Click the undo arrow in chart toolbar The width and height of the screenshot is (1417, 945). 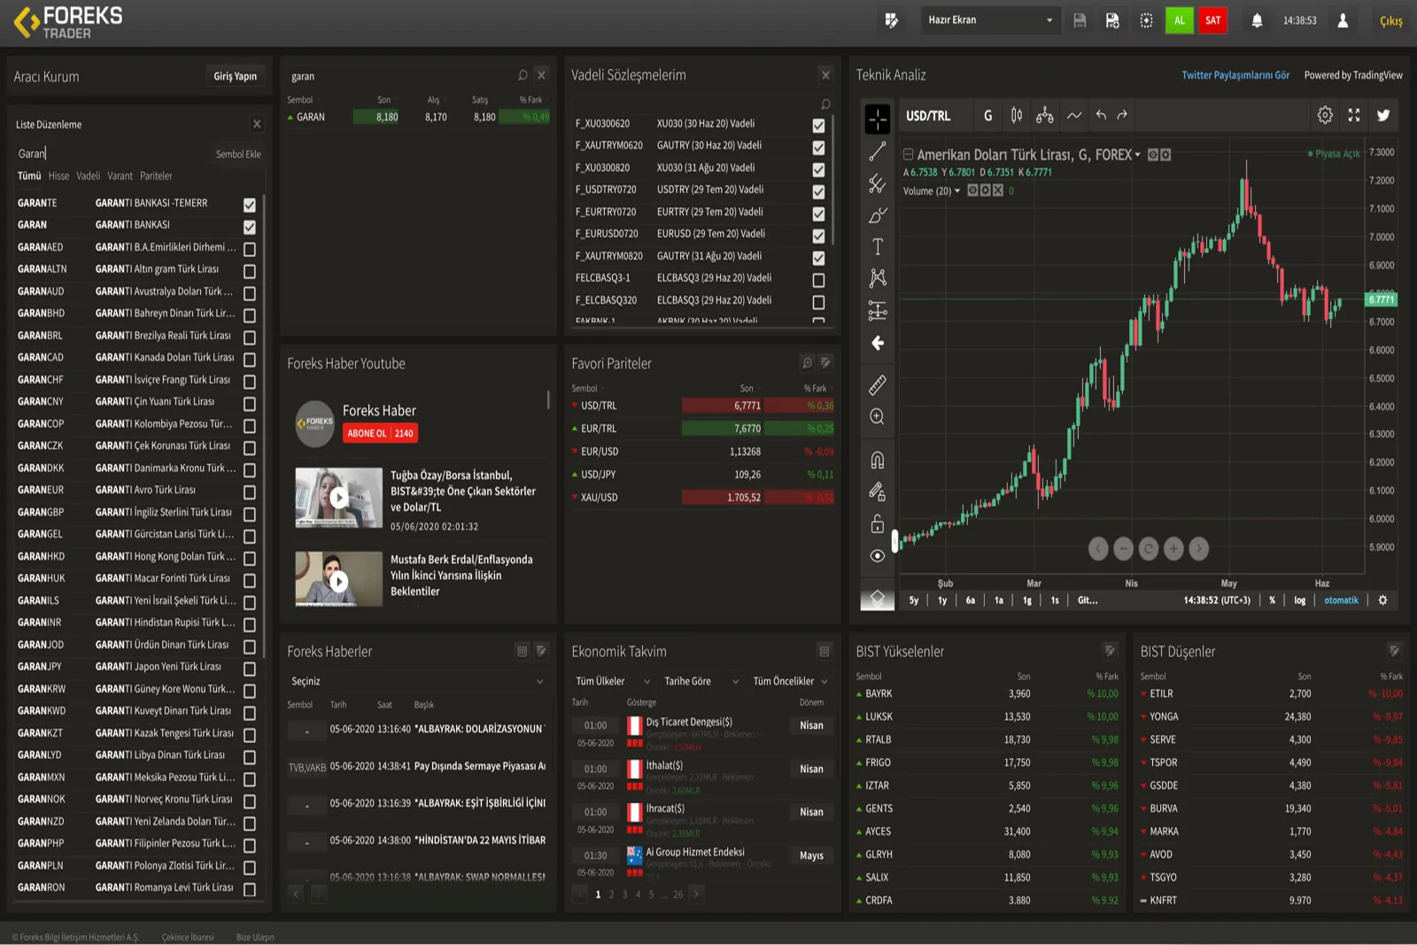pyautogui.click(x=1101, y=115)
